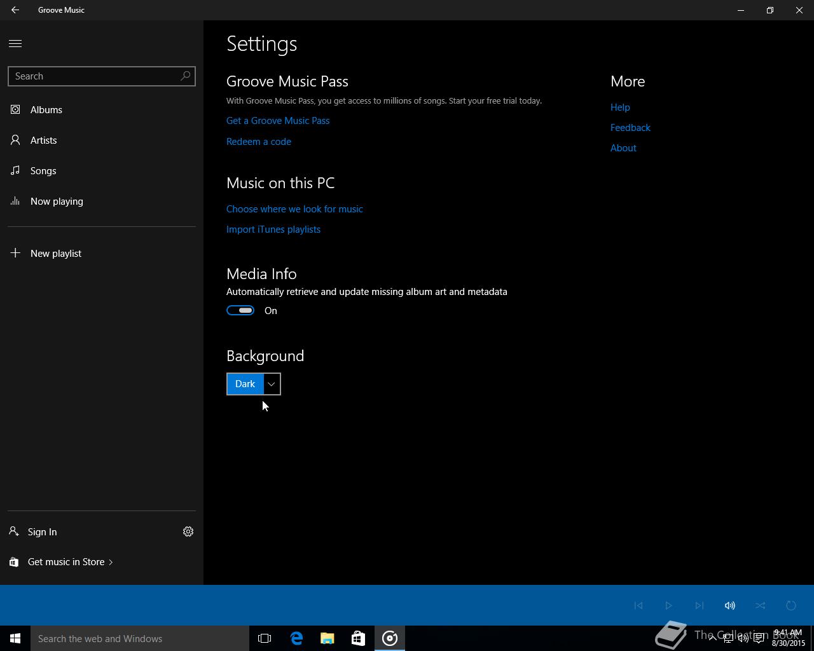Click the Previous track button

coord(638,605)
